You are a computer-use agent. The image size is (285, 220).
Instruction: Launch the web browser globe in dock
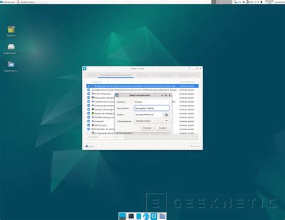pos(146,216)
